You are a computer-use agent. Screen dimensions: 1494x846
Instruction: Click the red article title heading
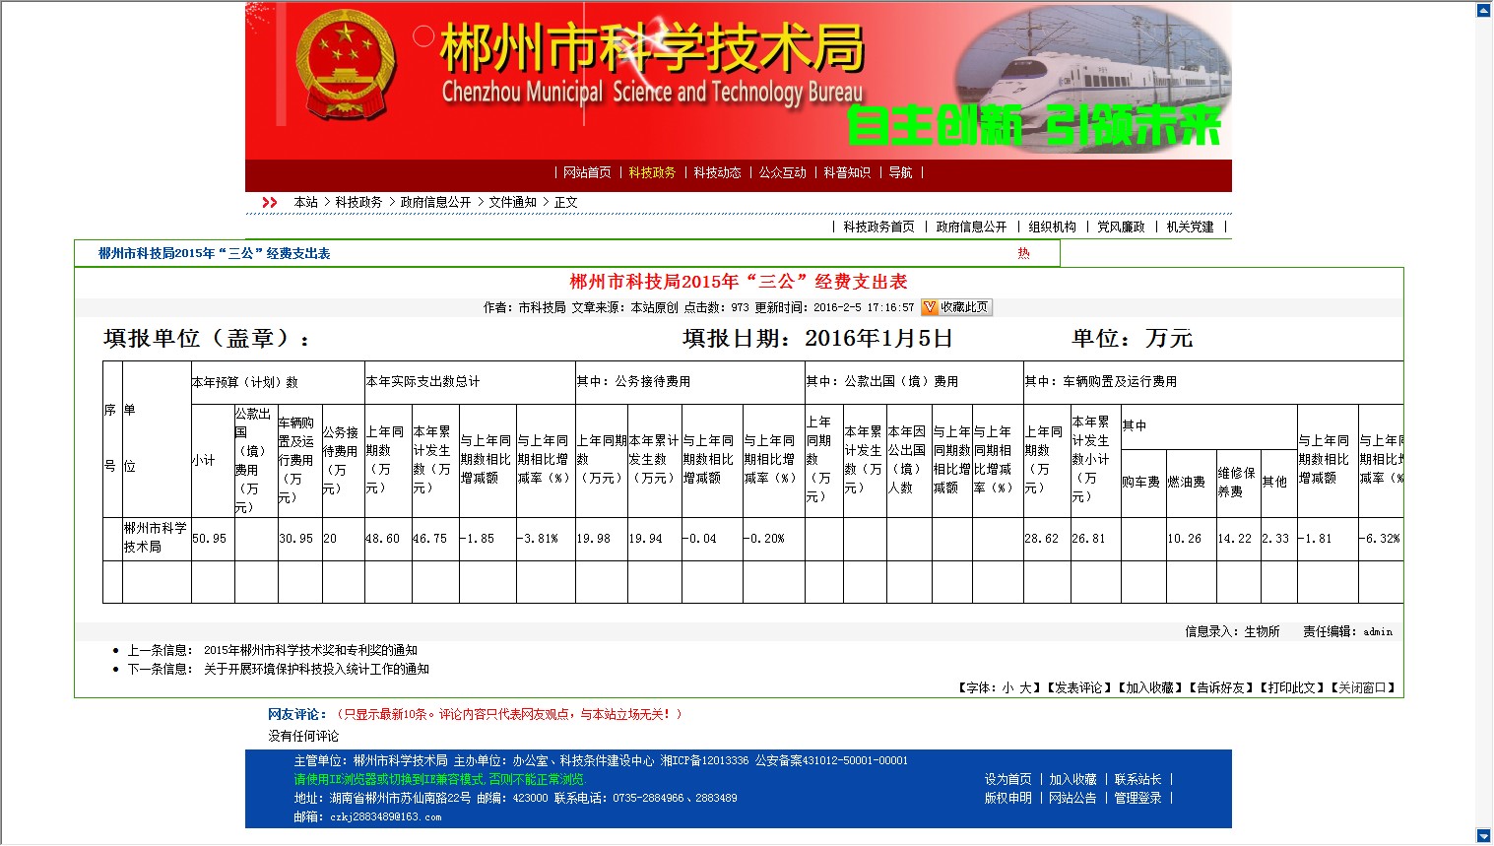[739, 282]
